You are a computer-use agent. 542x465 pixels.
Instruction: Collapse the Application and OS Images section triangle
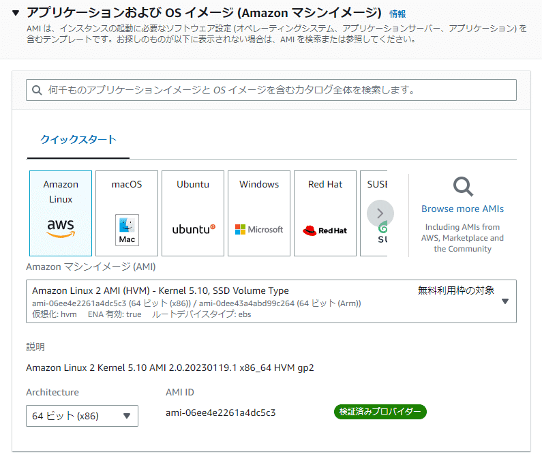click(16, 13)
